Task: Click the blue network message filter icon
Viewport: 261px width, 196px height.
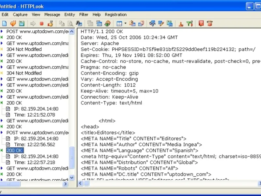Action: (x=152, y=24)
